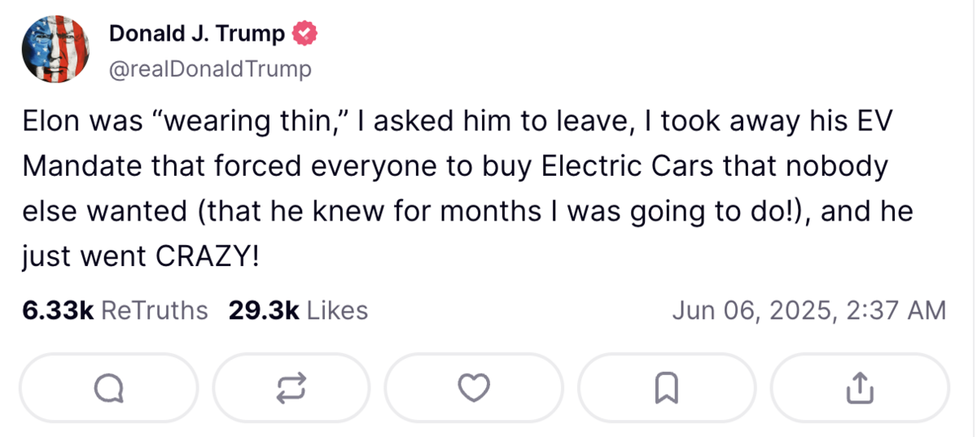Click the Jun 06, 2025 date

click(x=750, y=311)
